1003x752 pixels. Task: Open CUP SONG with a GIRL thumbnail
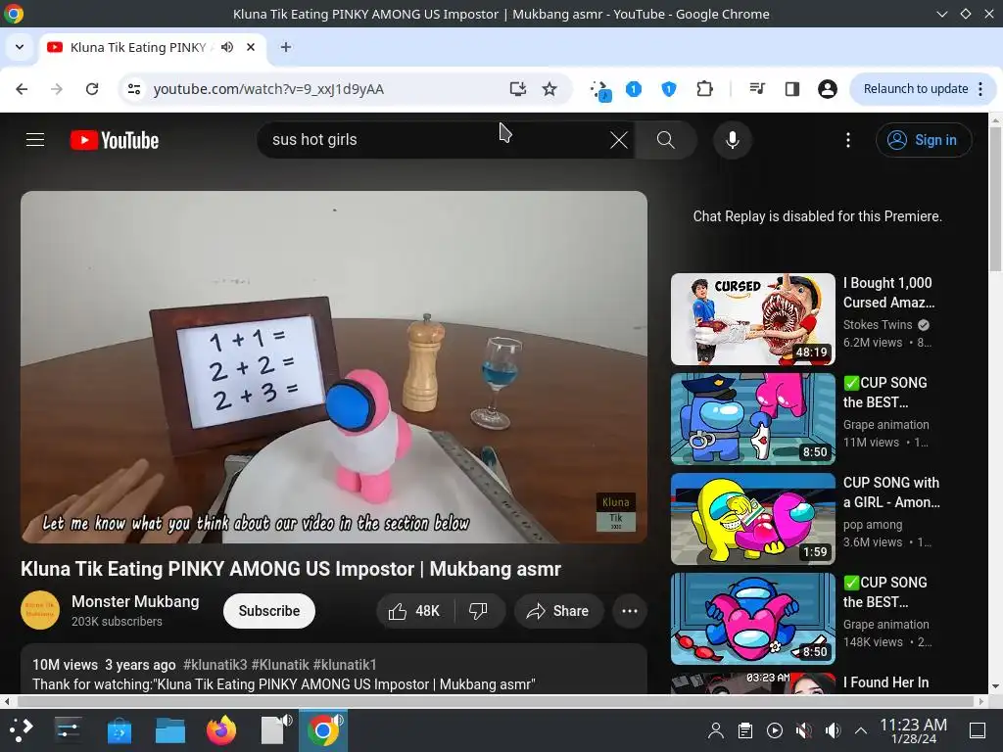[x=753, y=519]
